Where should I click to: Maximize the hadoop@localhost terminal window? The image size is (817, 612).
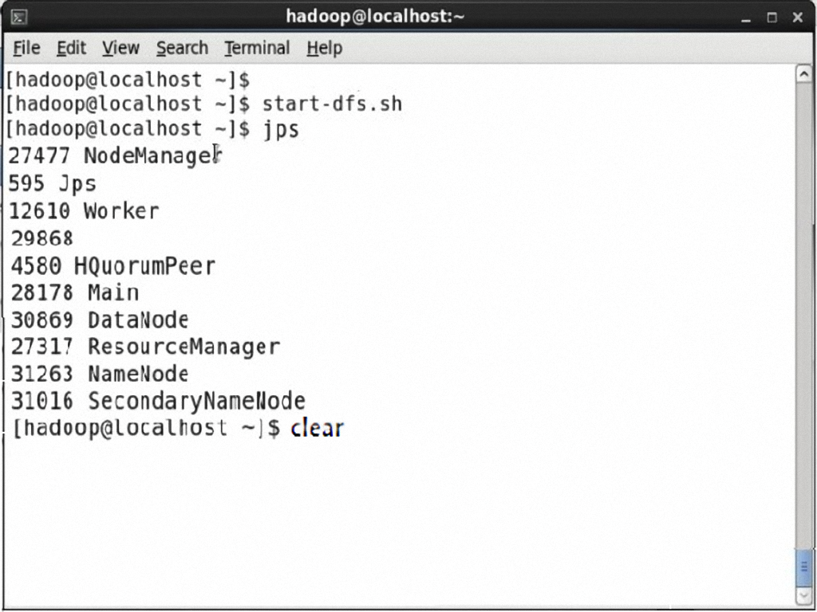click(x=772, y=18)
